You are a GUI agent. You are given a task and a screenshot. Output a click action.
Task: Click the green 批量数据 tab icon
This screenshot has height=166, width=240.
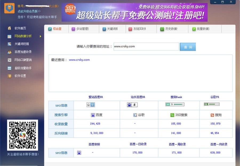point(194,29)
